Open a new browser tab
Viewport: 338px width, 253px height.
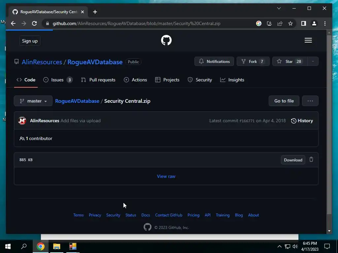(95, 12)
